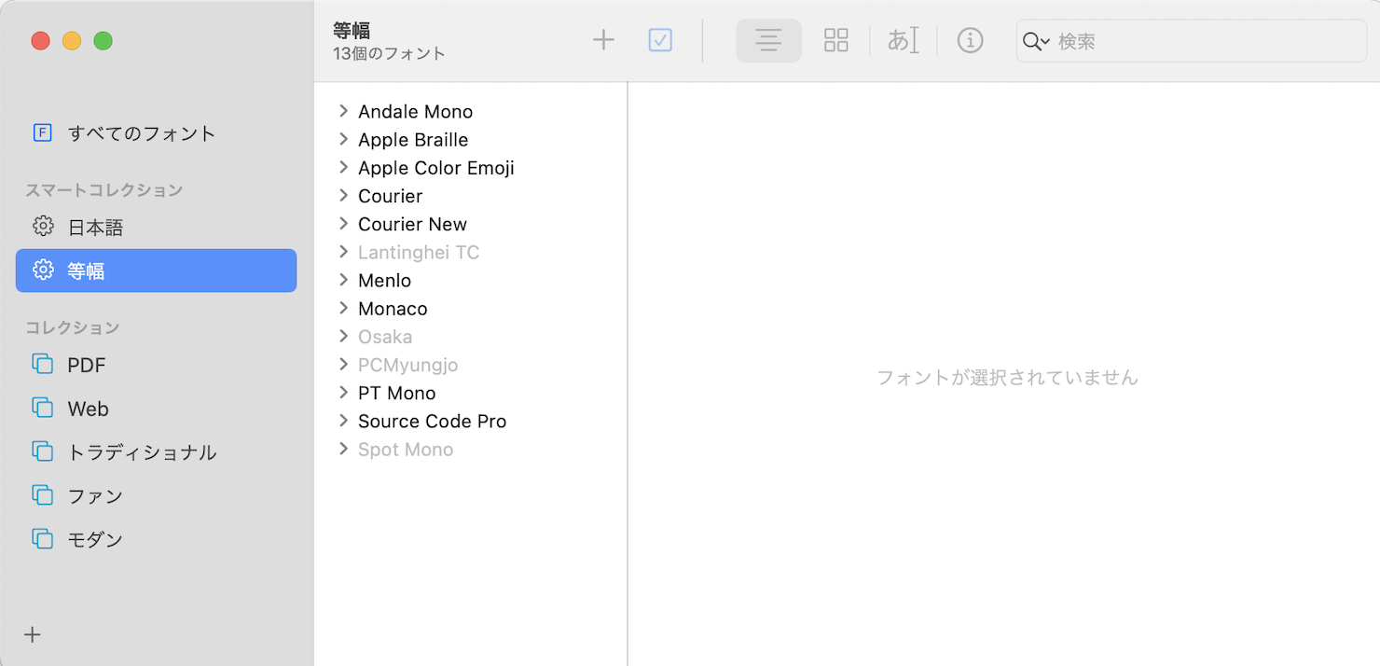Viewport: 1380px width, 666px height.
Task: Add new collection with bottom plus button
Action: (x=33, y=635)
